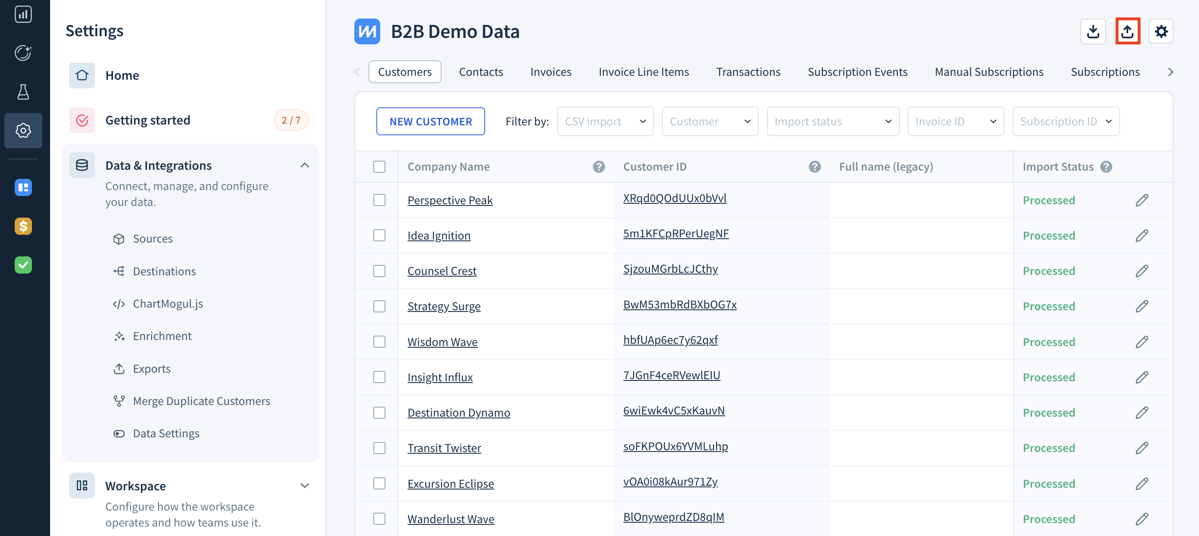
Task: Select the Idea Ignition row checkbox
Action: (x=379, y=236)
